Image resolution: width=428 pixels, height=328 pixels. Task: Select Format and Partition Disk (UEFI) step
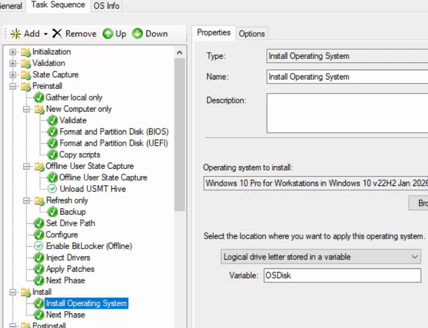point(114,143)
